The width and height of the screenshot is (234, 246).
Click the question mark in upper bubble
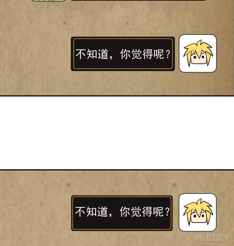coord(168,54)
